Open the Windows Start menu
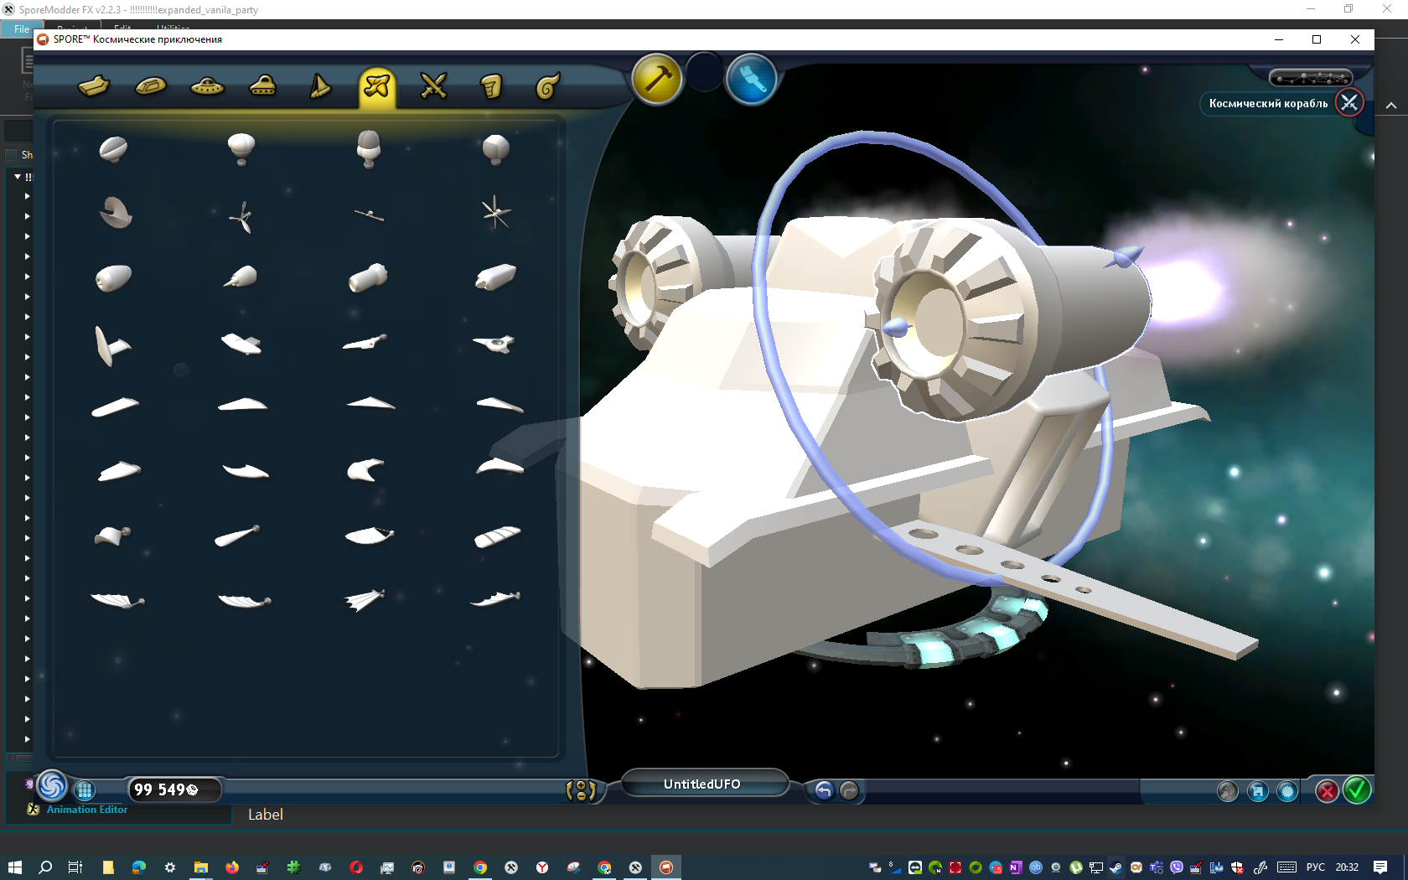 pos(15,867)
